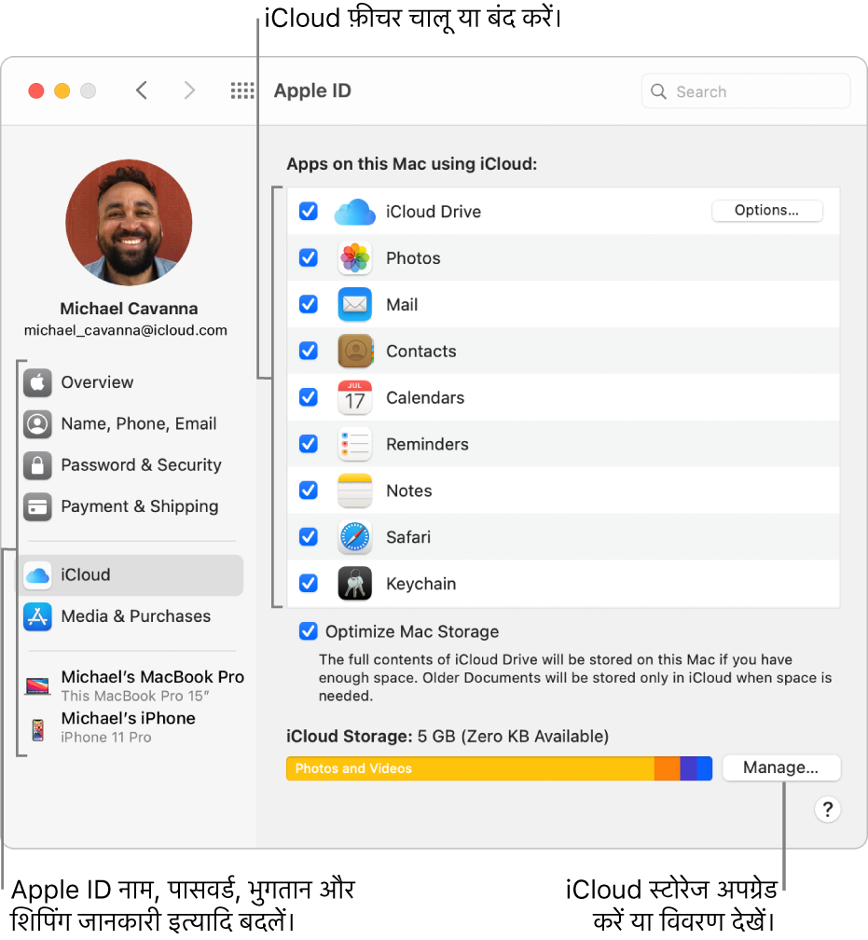
Task: Click the Name, Phone, Email person icon
Action: [x=37, y=423]
